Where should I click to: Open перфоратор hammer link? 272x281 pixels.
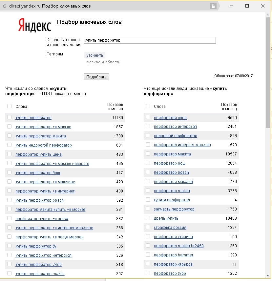coord(174,255)
